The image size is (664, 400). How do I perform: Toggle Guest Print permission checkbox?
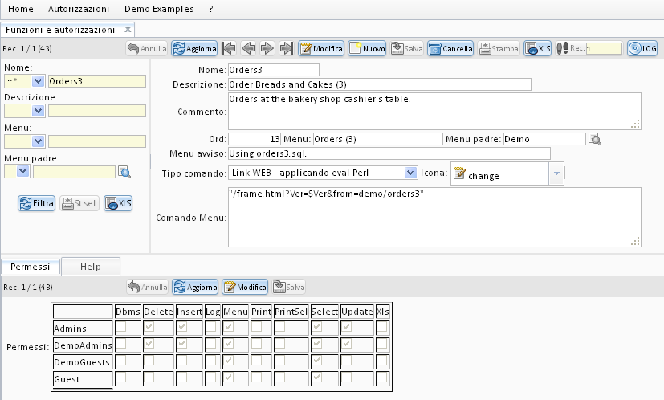[256, 378]
